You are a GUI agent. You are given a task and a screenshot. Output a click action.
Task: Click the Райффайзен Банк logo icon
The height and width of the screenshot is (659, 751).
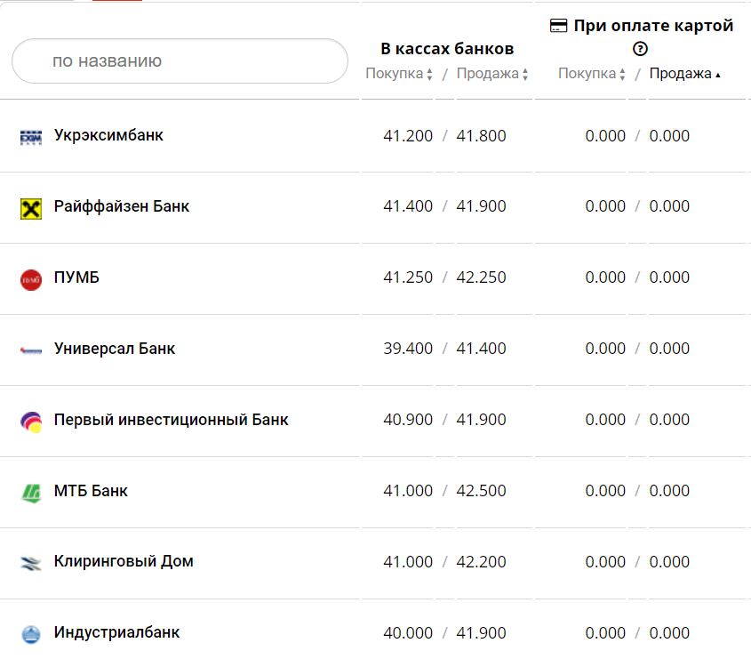point(30,208)
